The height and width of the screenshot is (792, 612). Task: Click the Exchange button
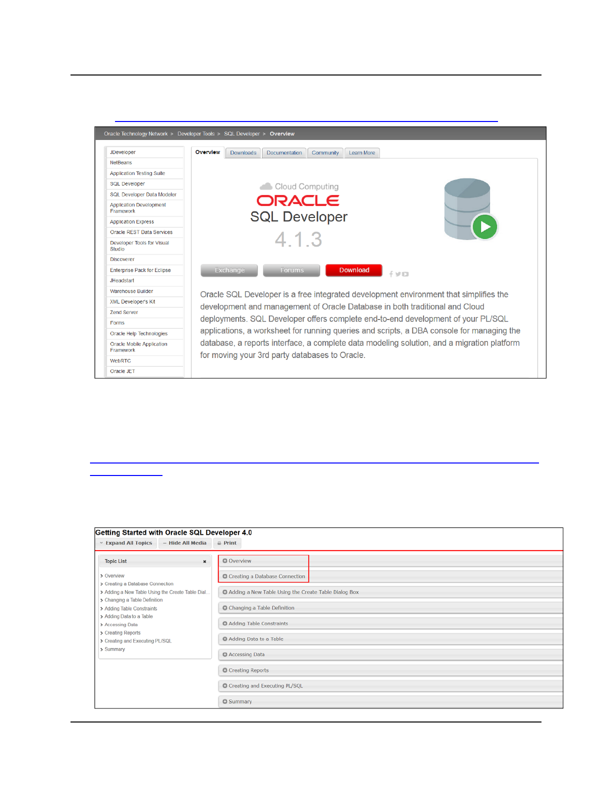[229, 270]
